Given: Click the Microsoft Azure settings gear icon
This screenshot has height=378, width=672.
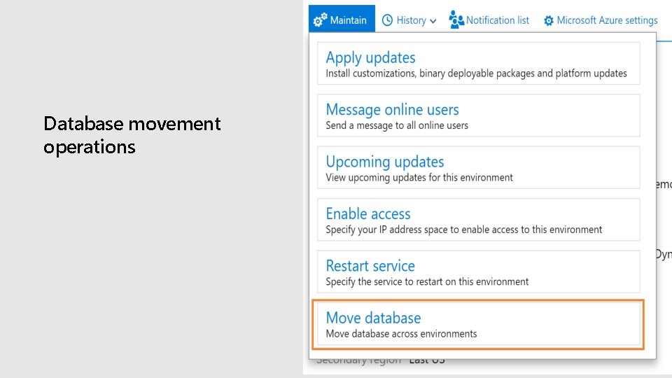Looking at the screenshot, I should click(549, 20).
